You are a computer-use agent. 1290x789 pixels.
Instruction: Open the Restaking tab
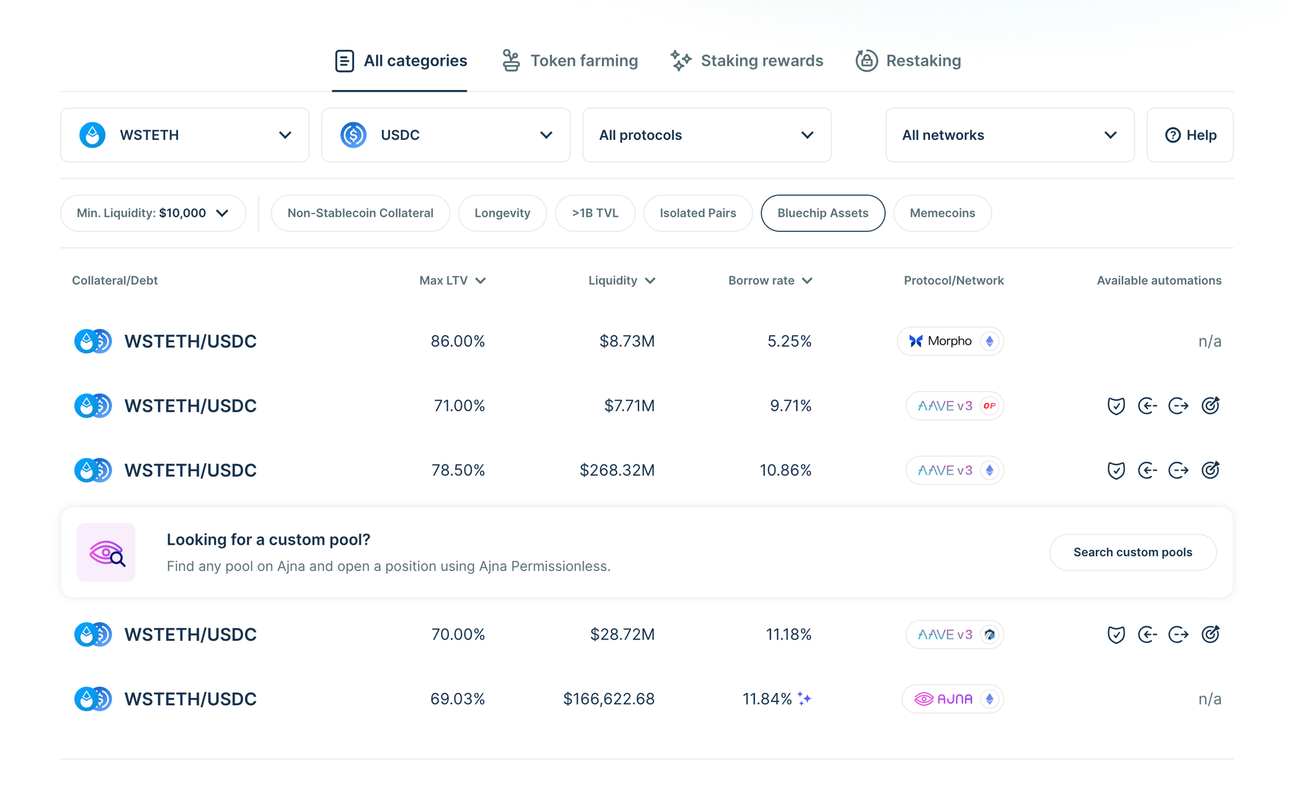coord(908,61)
